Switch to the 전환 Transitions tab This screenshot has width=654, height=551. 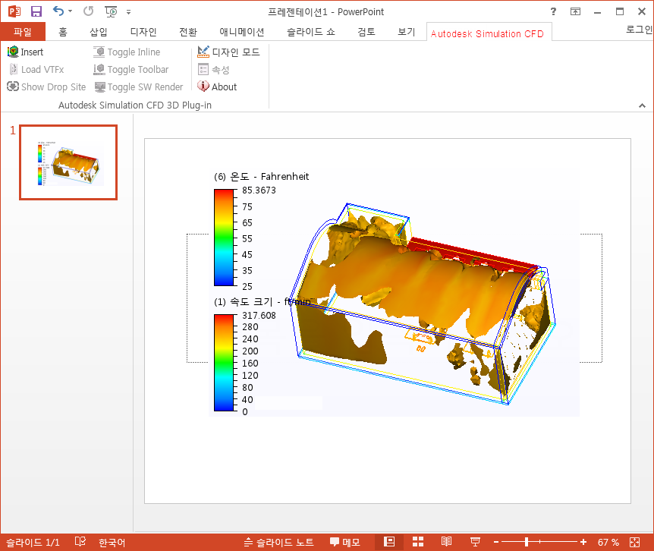(x=187, y=32)
